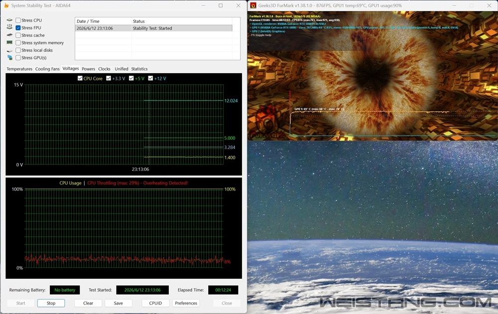Screen dimensions: 498x314
Task: Uncheck the Stress FPU checkbox
Action: (x=18, y=28)
